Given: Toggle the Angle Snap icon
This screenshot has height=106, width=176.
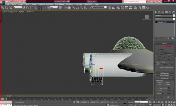Looking at the screenshot, I should point(78,8).
